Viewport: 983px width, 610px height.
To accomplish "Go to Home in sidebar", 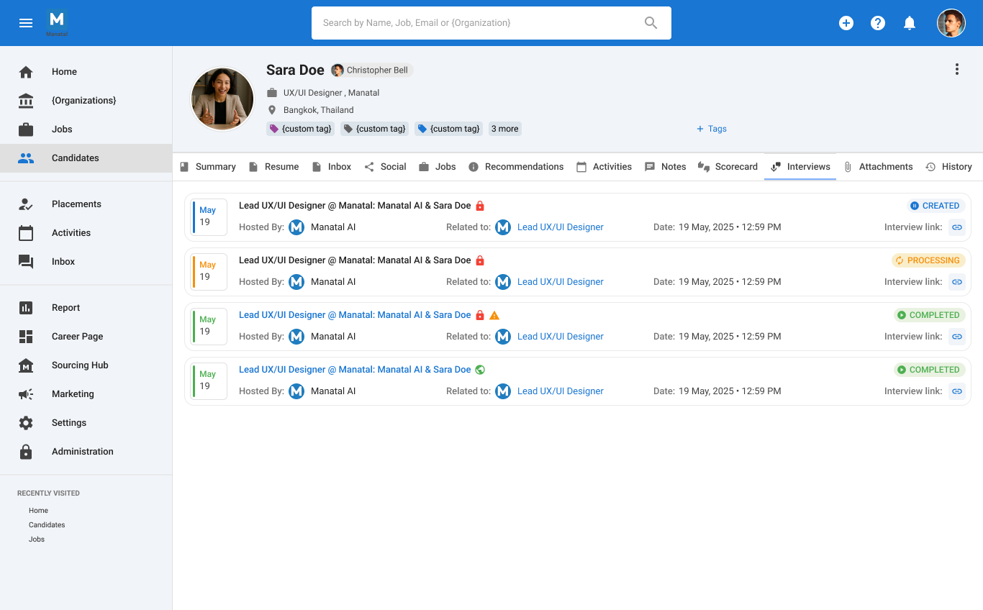I will (86, 72).
